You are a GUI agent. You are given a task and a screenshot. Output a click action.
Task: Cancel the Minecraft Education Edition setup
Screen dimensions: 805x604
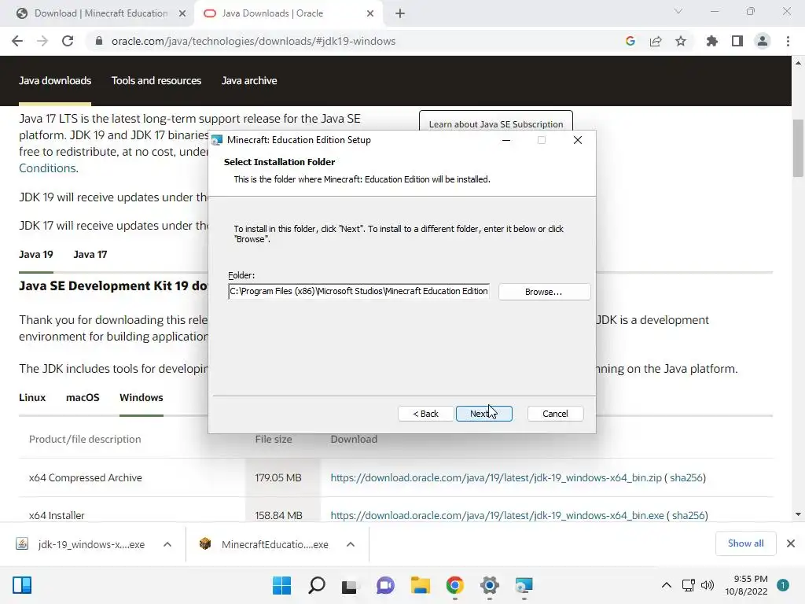tap(555, 414)
